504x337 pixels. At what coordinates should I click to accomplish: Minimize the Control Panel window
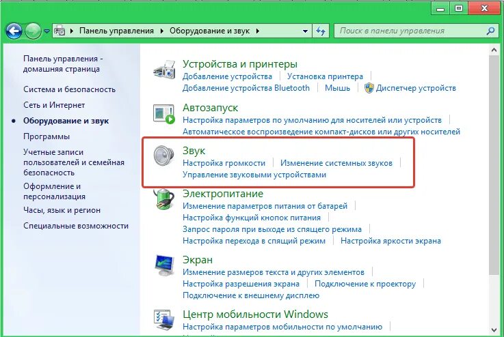coord(440,8)
